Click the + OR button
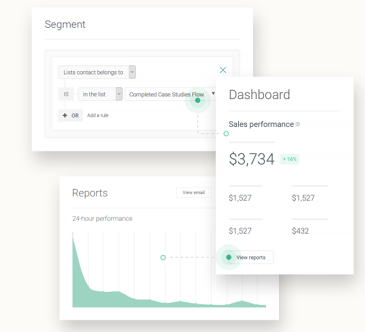 [x=71, y=115]
